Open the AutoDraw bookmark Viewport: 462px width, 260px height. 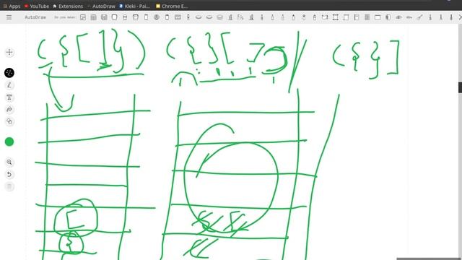click(x=101, y=6)
